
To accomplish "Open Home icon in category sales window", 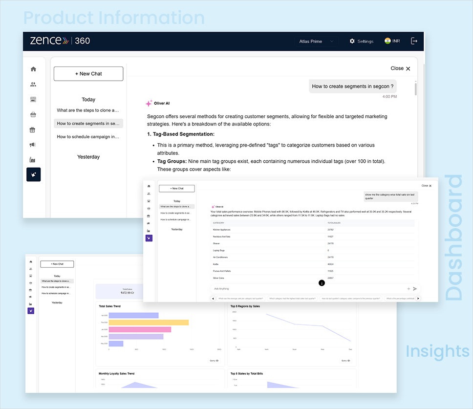I will click(149, 186).
